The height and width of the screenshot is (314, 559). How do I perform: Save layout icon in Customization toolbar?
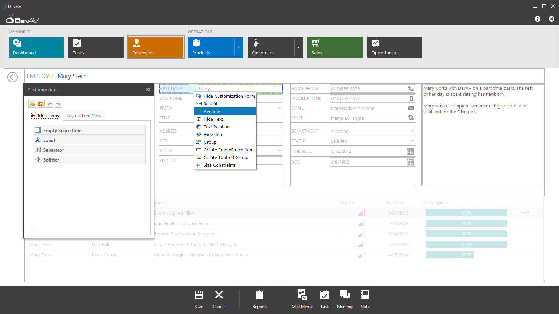click(x=41, y=104)
